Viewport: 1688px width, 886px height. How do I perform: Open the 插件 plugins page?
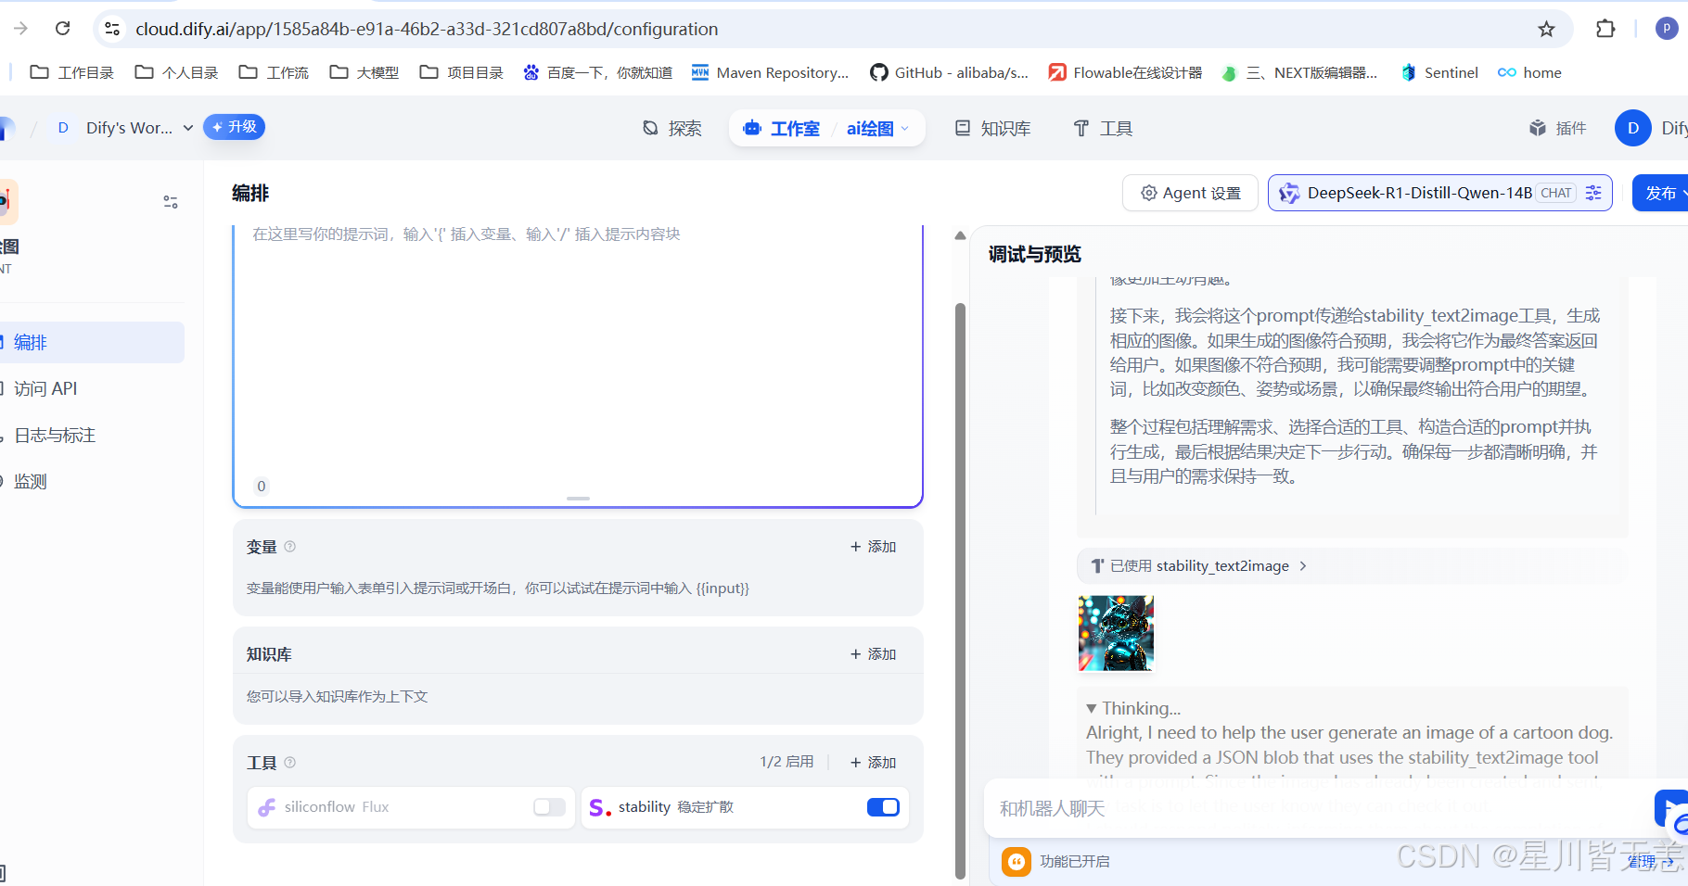1557,128
